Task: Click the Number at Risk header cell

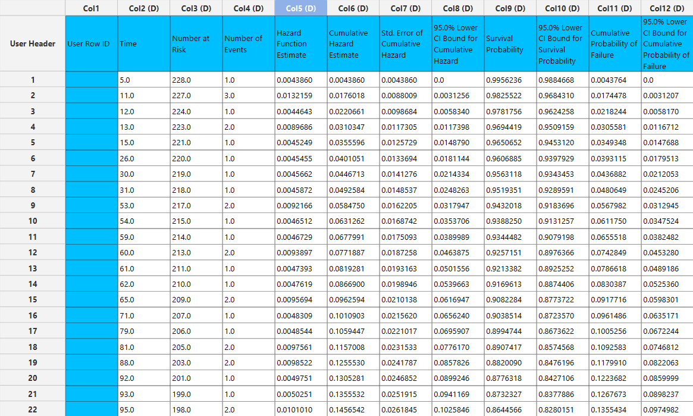Action: pyautogui.click(x=196, y=44)
